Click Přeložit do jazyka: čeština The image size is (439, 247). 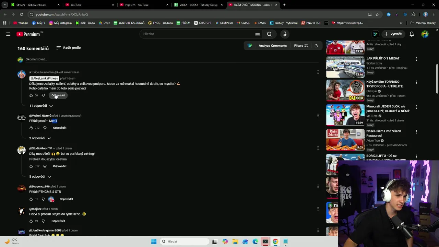[48, 159]
